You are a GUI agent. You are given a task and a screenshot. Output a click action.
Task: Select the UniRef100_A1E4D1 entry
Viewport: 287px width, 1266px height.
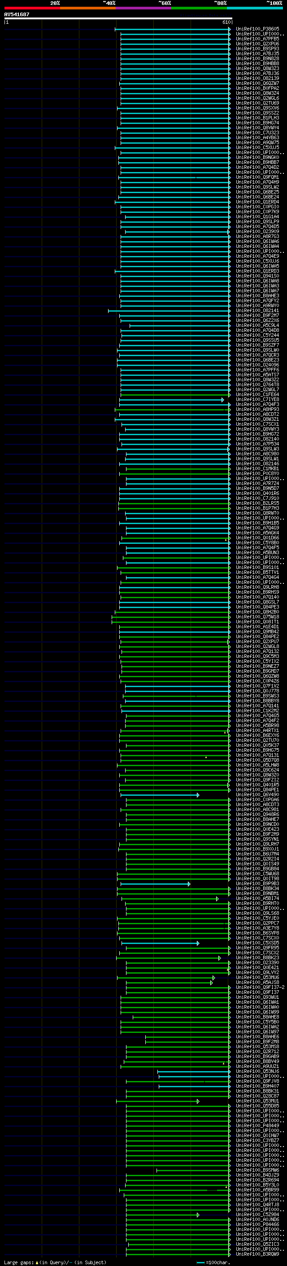coord(257,627)
